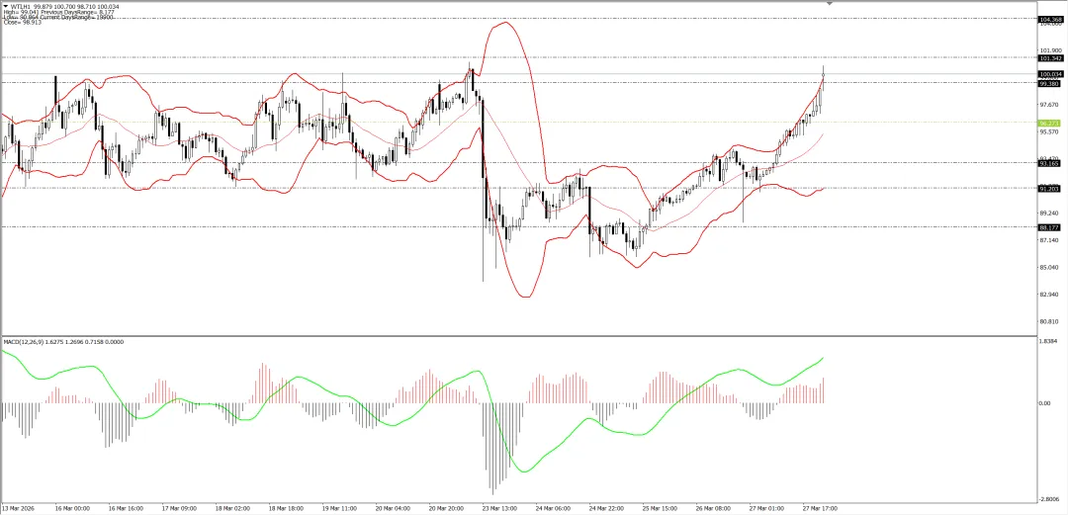The image size is (1068, 515).
Task: Click the 18 Mar 18:00 time label
Action: tap(286, 508)
